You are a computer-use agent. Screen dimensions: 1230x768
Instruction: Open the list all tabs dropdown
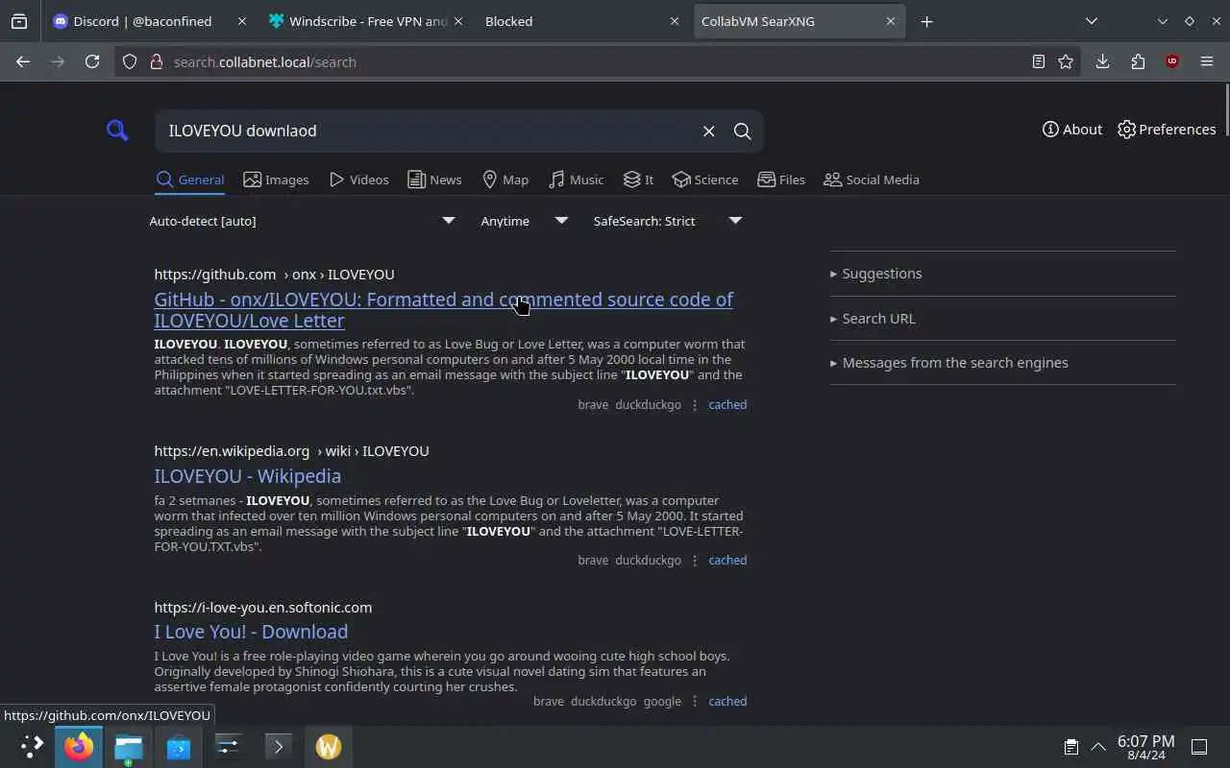1092,21
